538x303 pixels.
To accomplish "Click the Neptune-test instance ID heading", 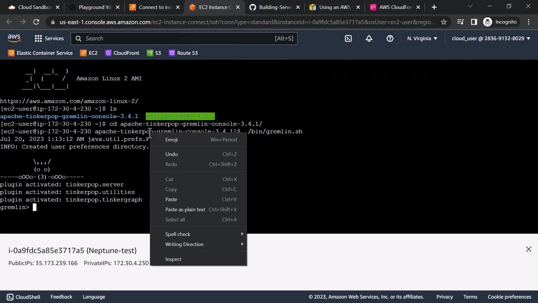I will [72, 250].
